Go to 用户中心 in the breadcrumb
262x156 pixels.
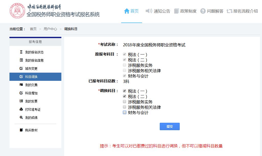point(50,29)
